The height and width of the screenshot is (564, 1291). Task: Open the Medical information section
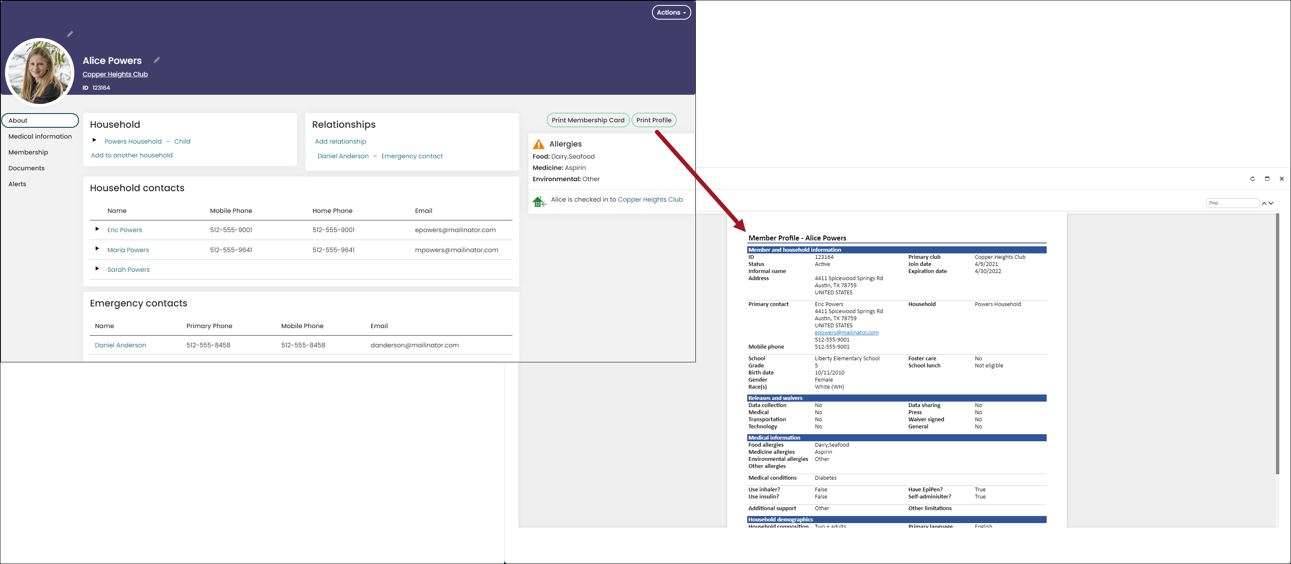(x=40, y=136)
